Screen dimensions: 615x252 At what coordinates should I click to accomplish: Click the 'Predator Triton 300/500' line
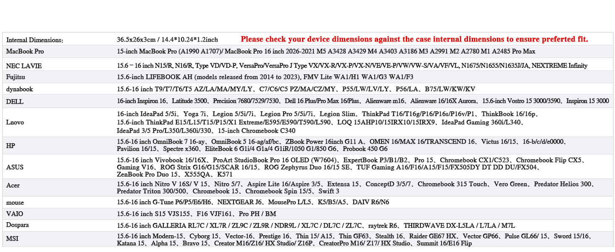228,191
